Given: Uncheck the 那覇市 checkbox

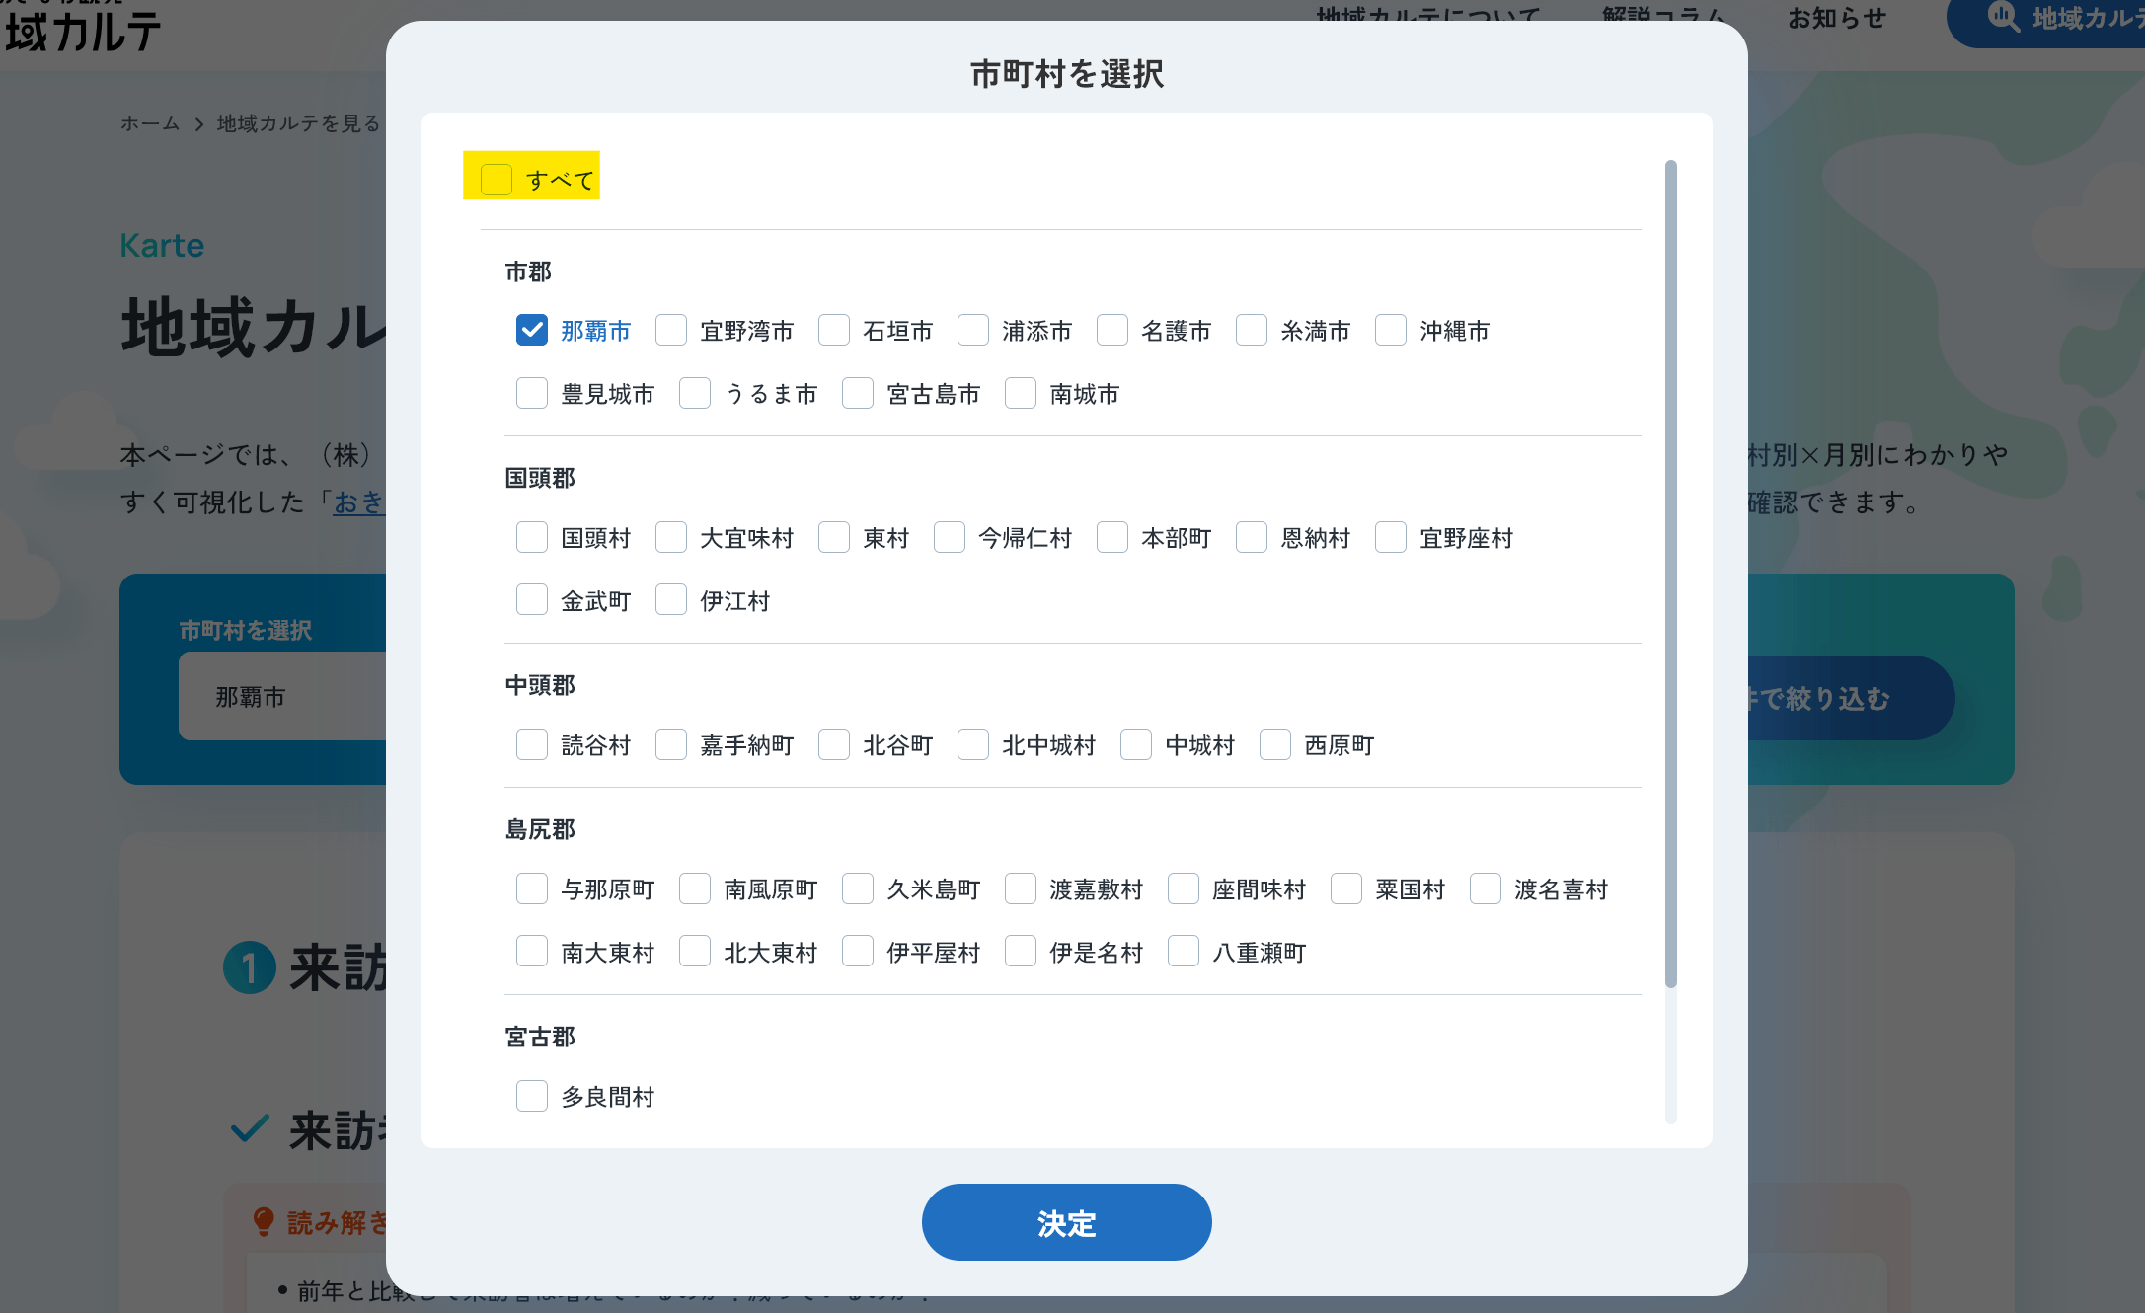Looking at the screenshot, I should 532,330.
